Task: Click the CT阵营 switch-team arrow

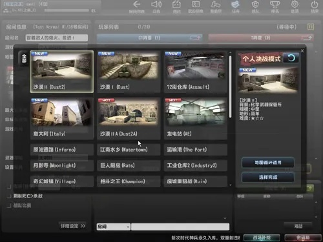Action: (x=195, y=38)
